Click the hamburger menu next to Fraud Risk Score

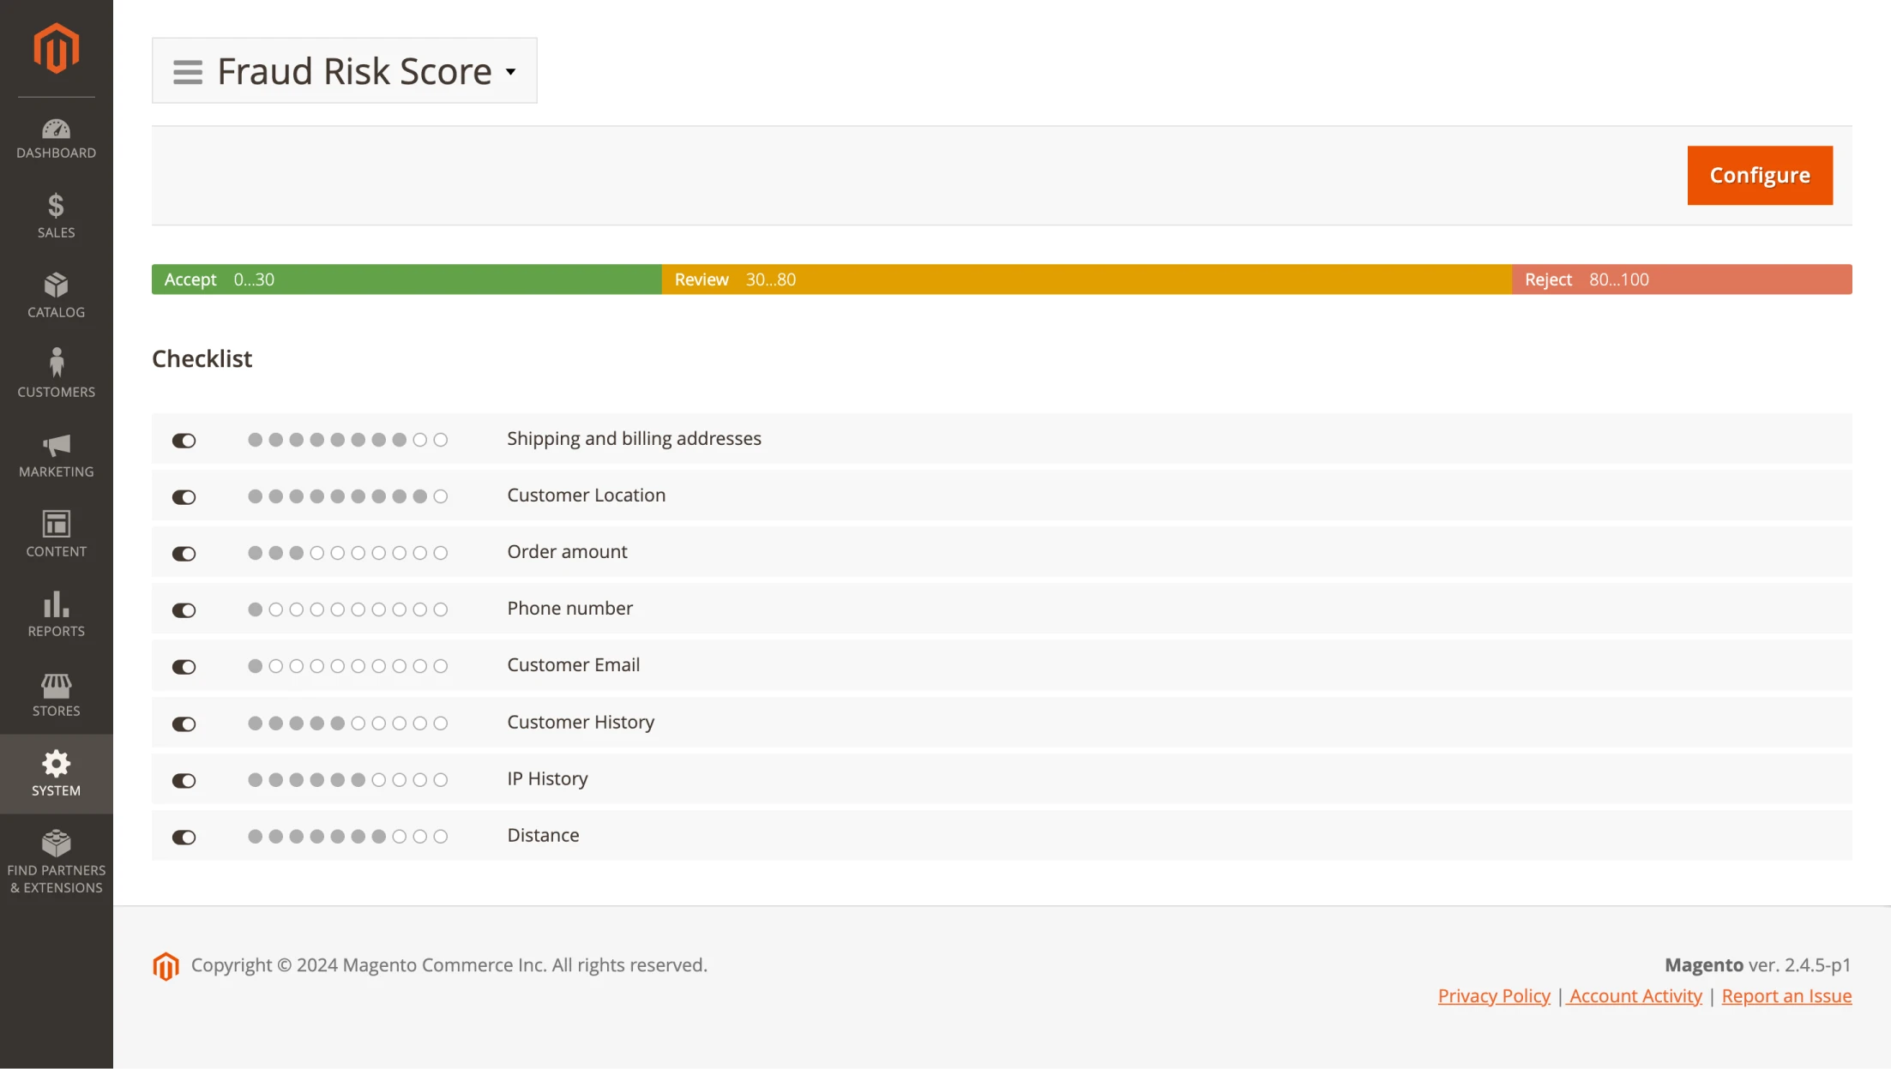(187, 70)
